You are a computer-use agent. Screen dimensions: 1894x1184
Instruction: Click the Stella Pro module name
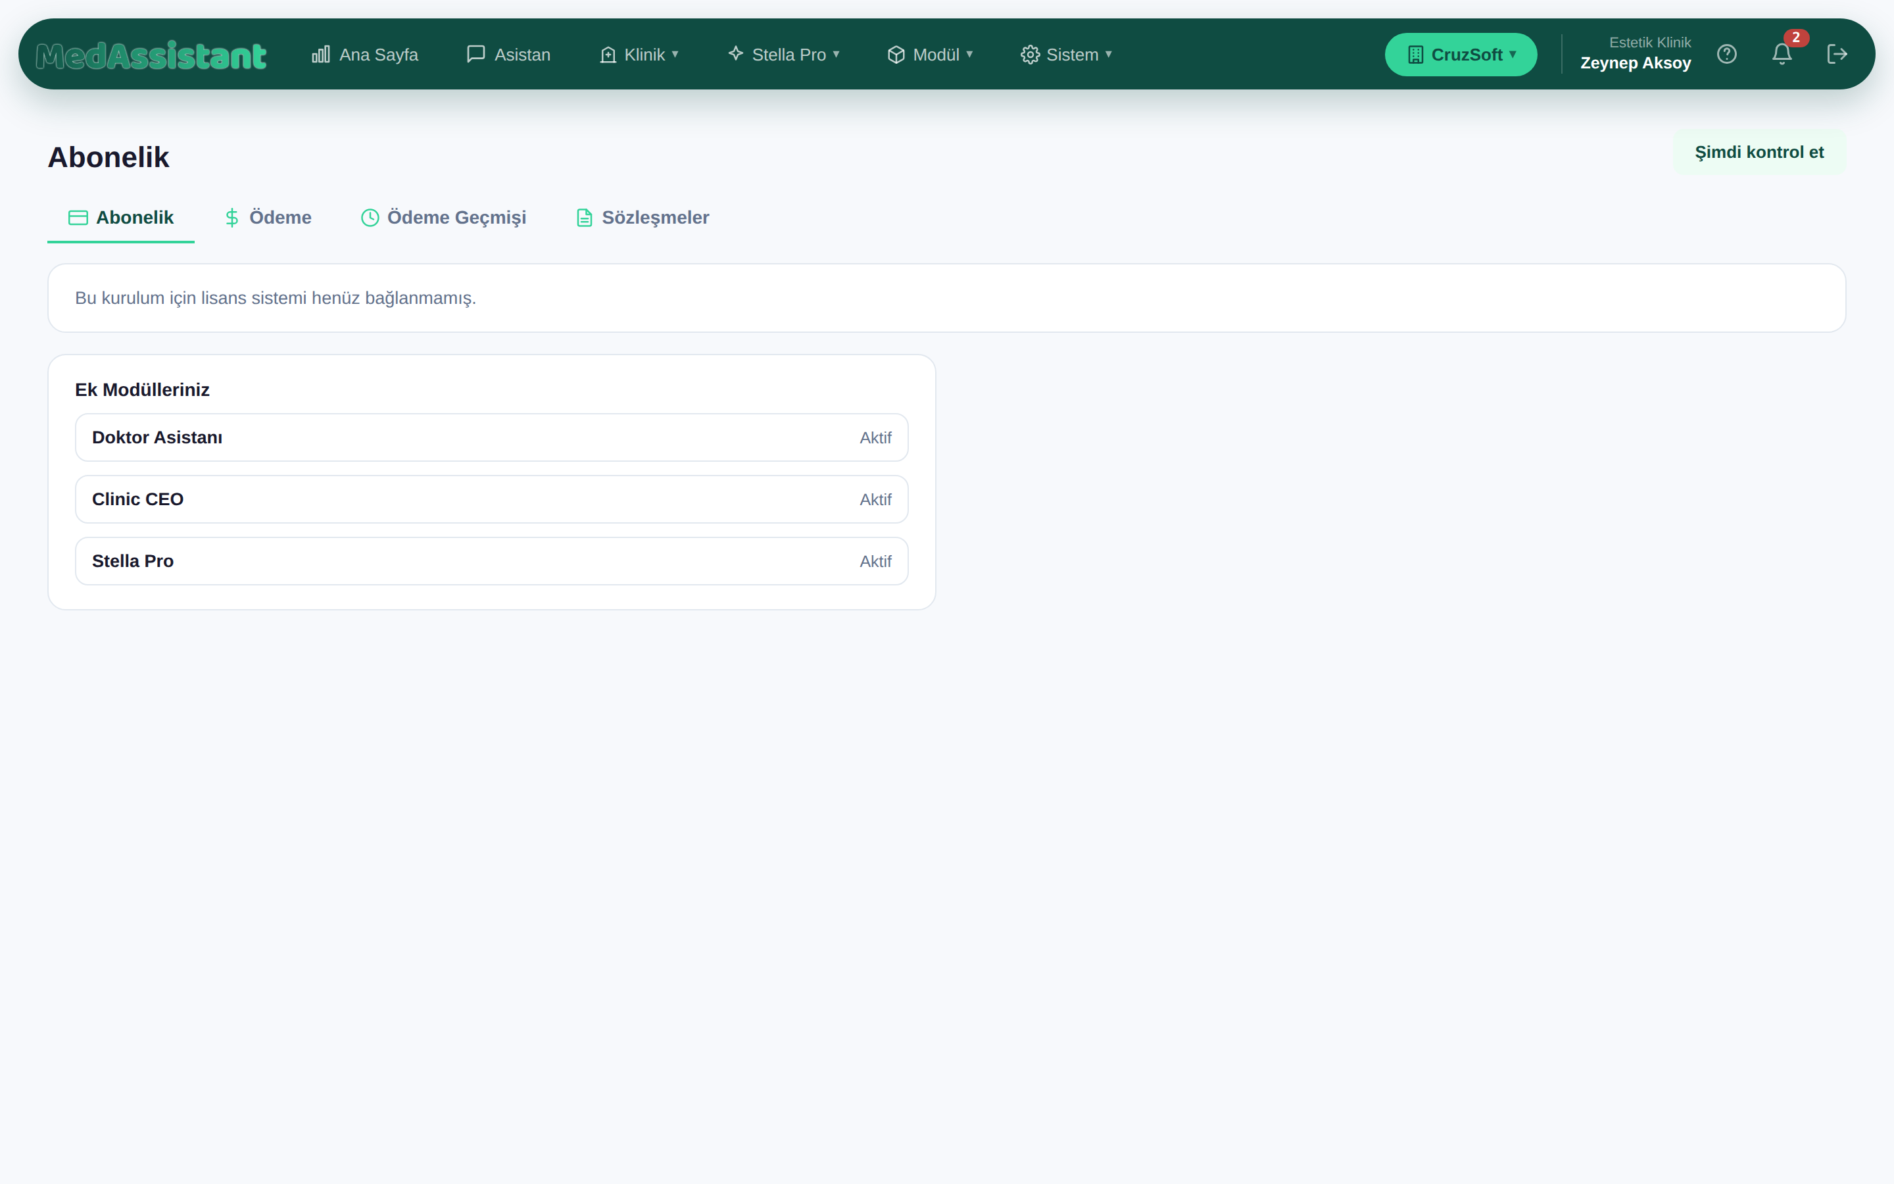click(x=133, y=562)
